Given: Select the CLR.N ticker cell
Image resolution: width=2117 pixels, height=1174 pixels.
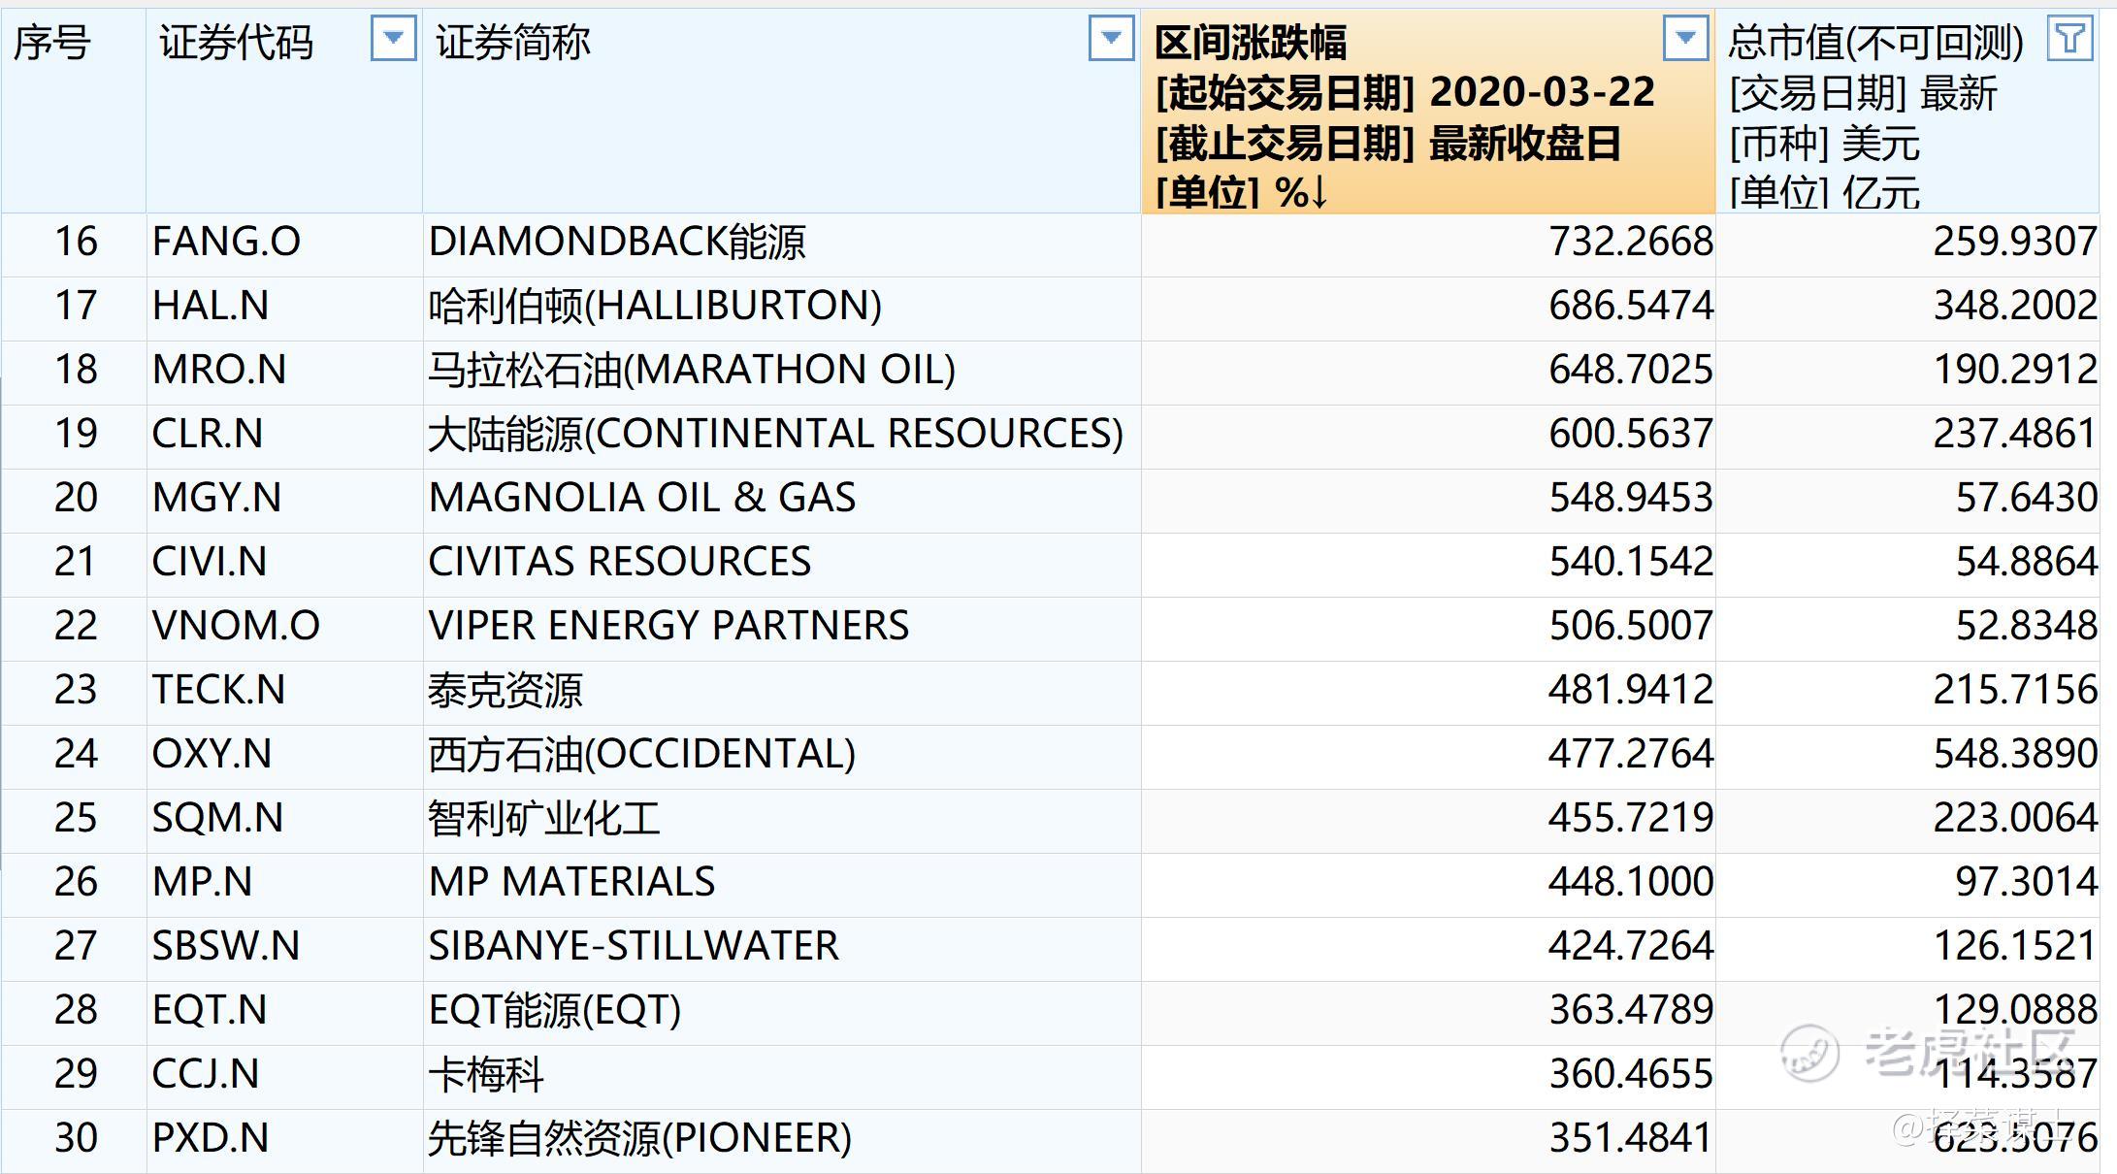Looking at the screenshot, I should click(x=208, y=434).
